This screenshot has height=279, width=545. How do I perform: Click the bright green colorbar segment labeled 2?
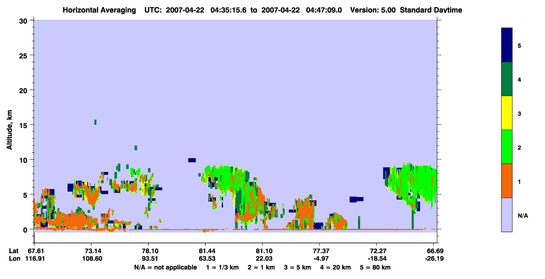coord(507,147)
